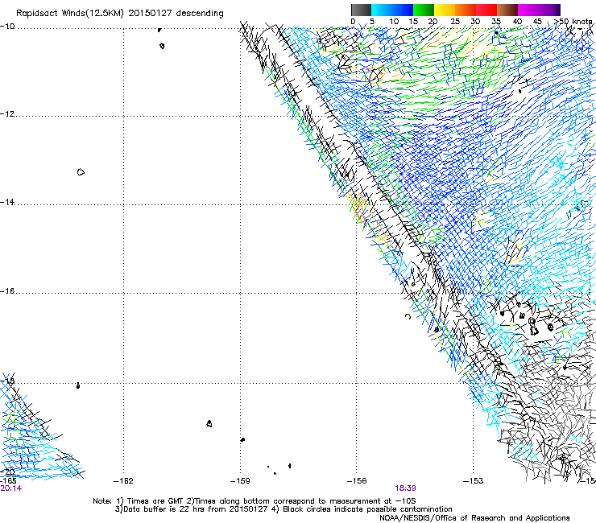Screen dimensions: 596x523
Task: Click the magenta 40-45 knots legend segment
Action: [528, 10]
